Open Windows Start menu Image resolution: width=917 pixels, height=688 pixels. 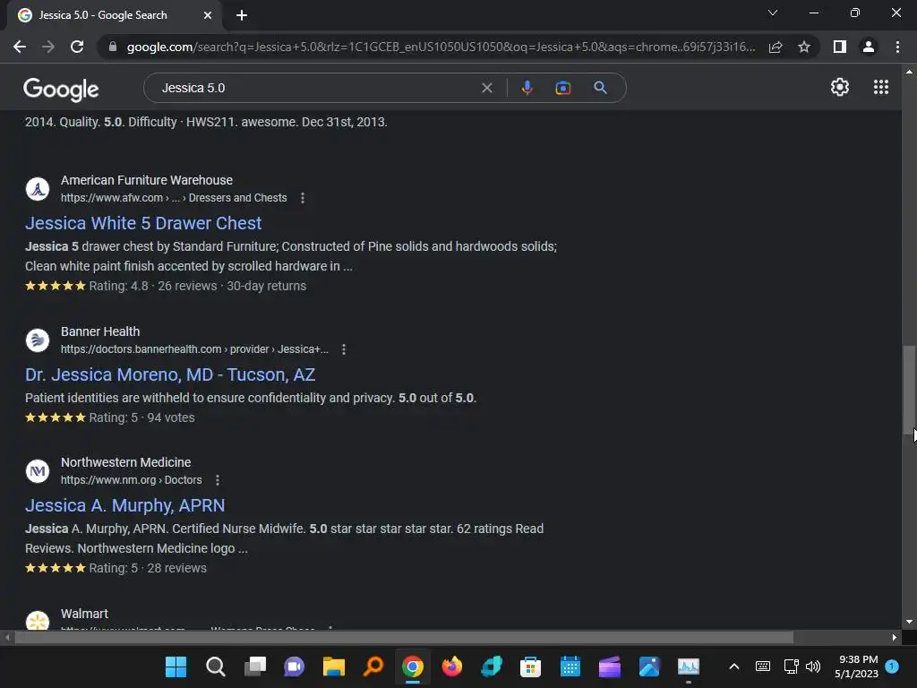coord(176,666)
